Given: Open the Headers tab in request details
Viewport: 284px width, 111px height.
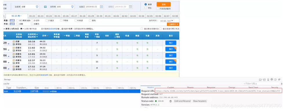Looking at the screenshot, I should 151,88.
